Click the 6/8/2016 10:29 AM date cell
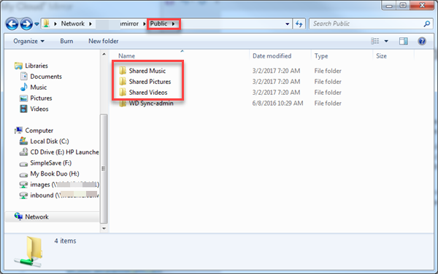Screen dimensions: 438x274 click(x=277, y=103)
